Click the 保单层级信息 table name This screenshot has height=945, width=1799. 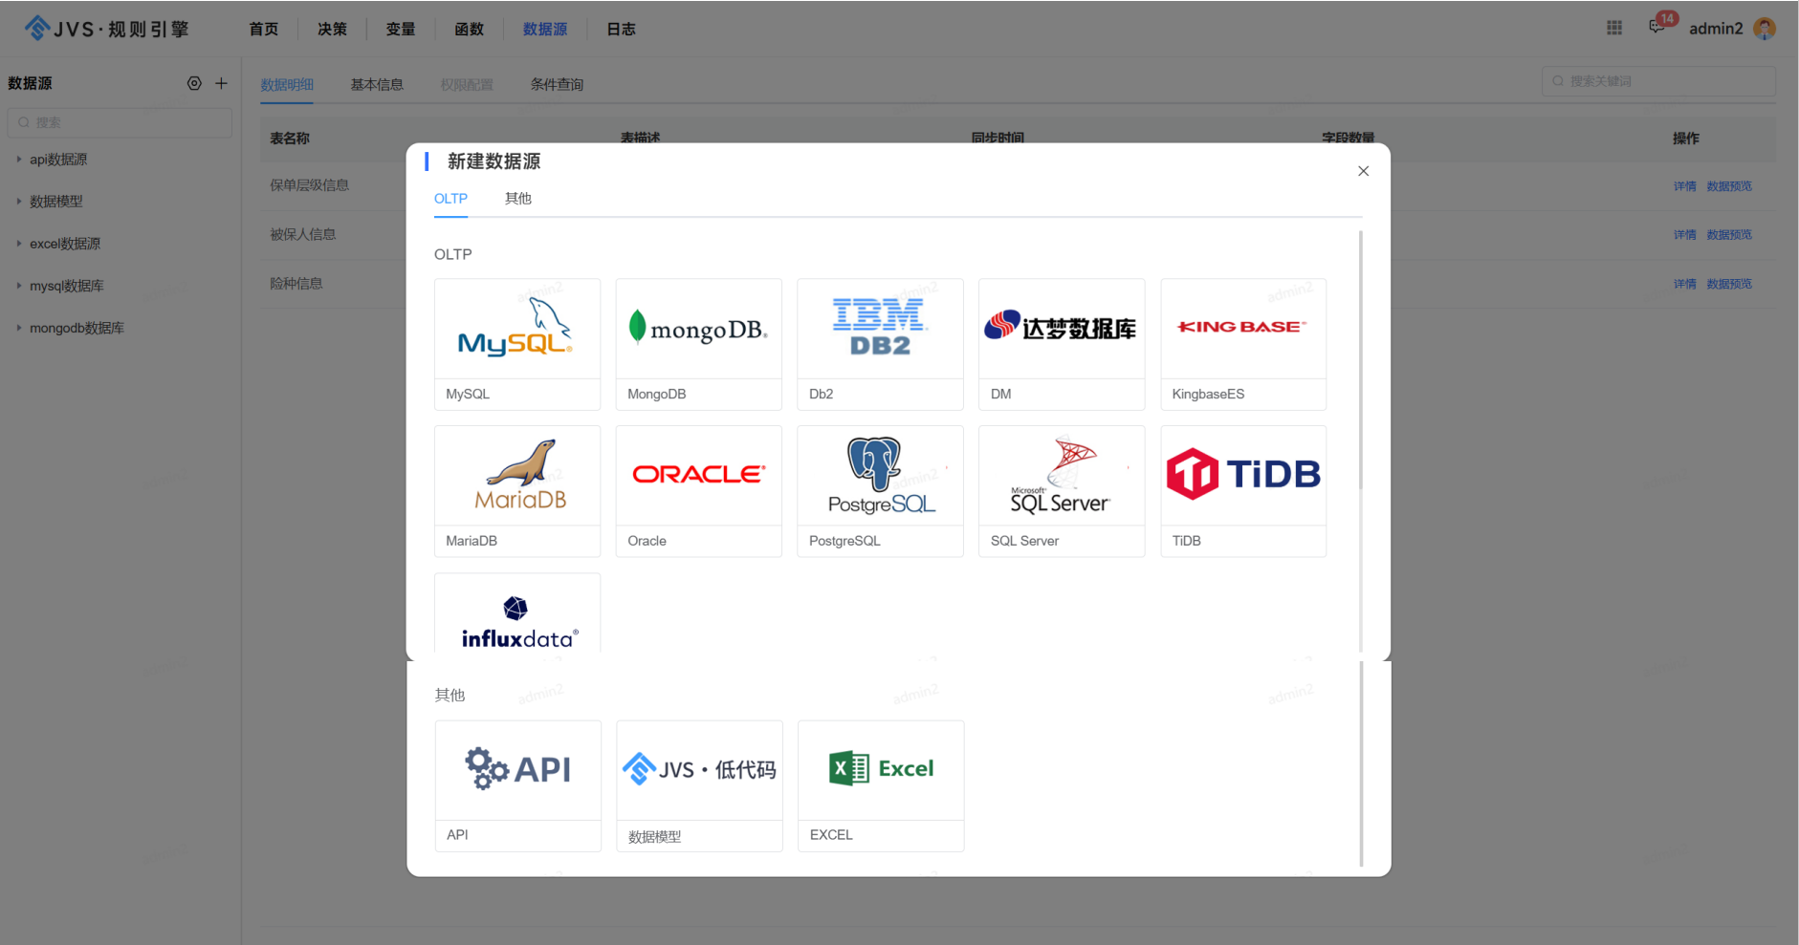309,185
